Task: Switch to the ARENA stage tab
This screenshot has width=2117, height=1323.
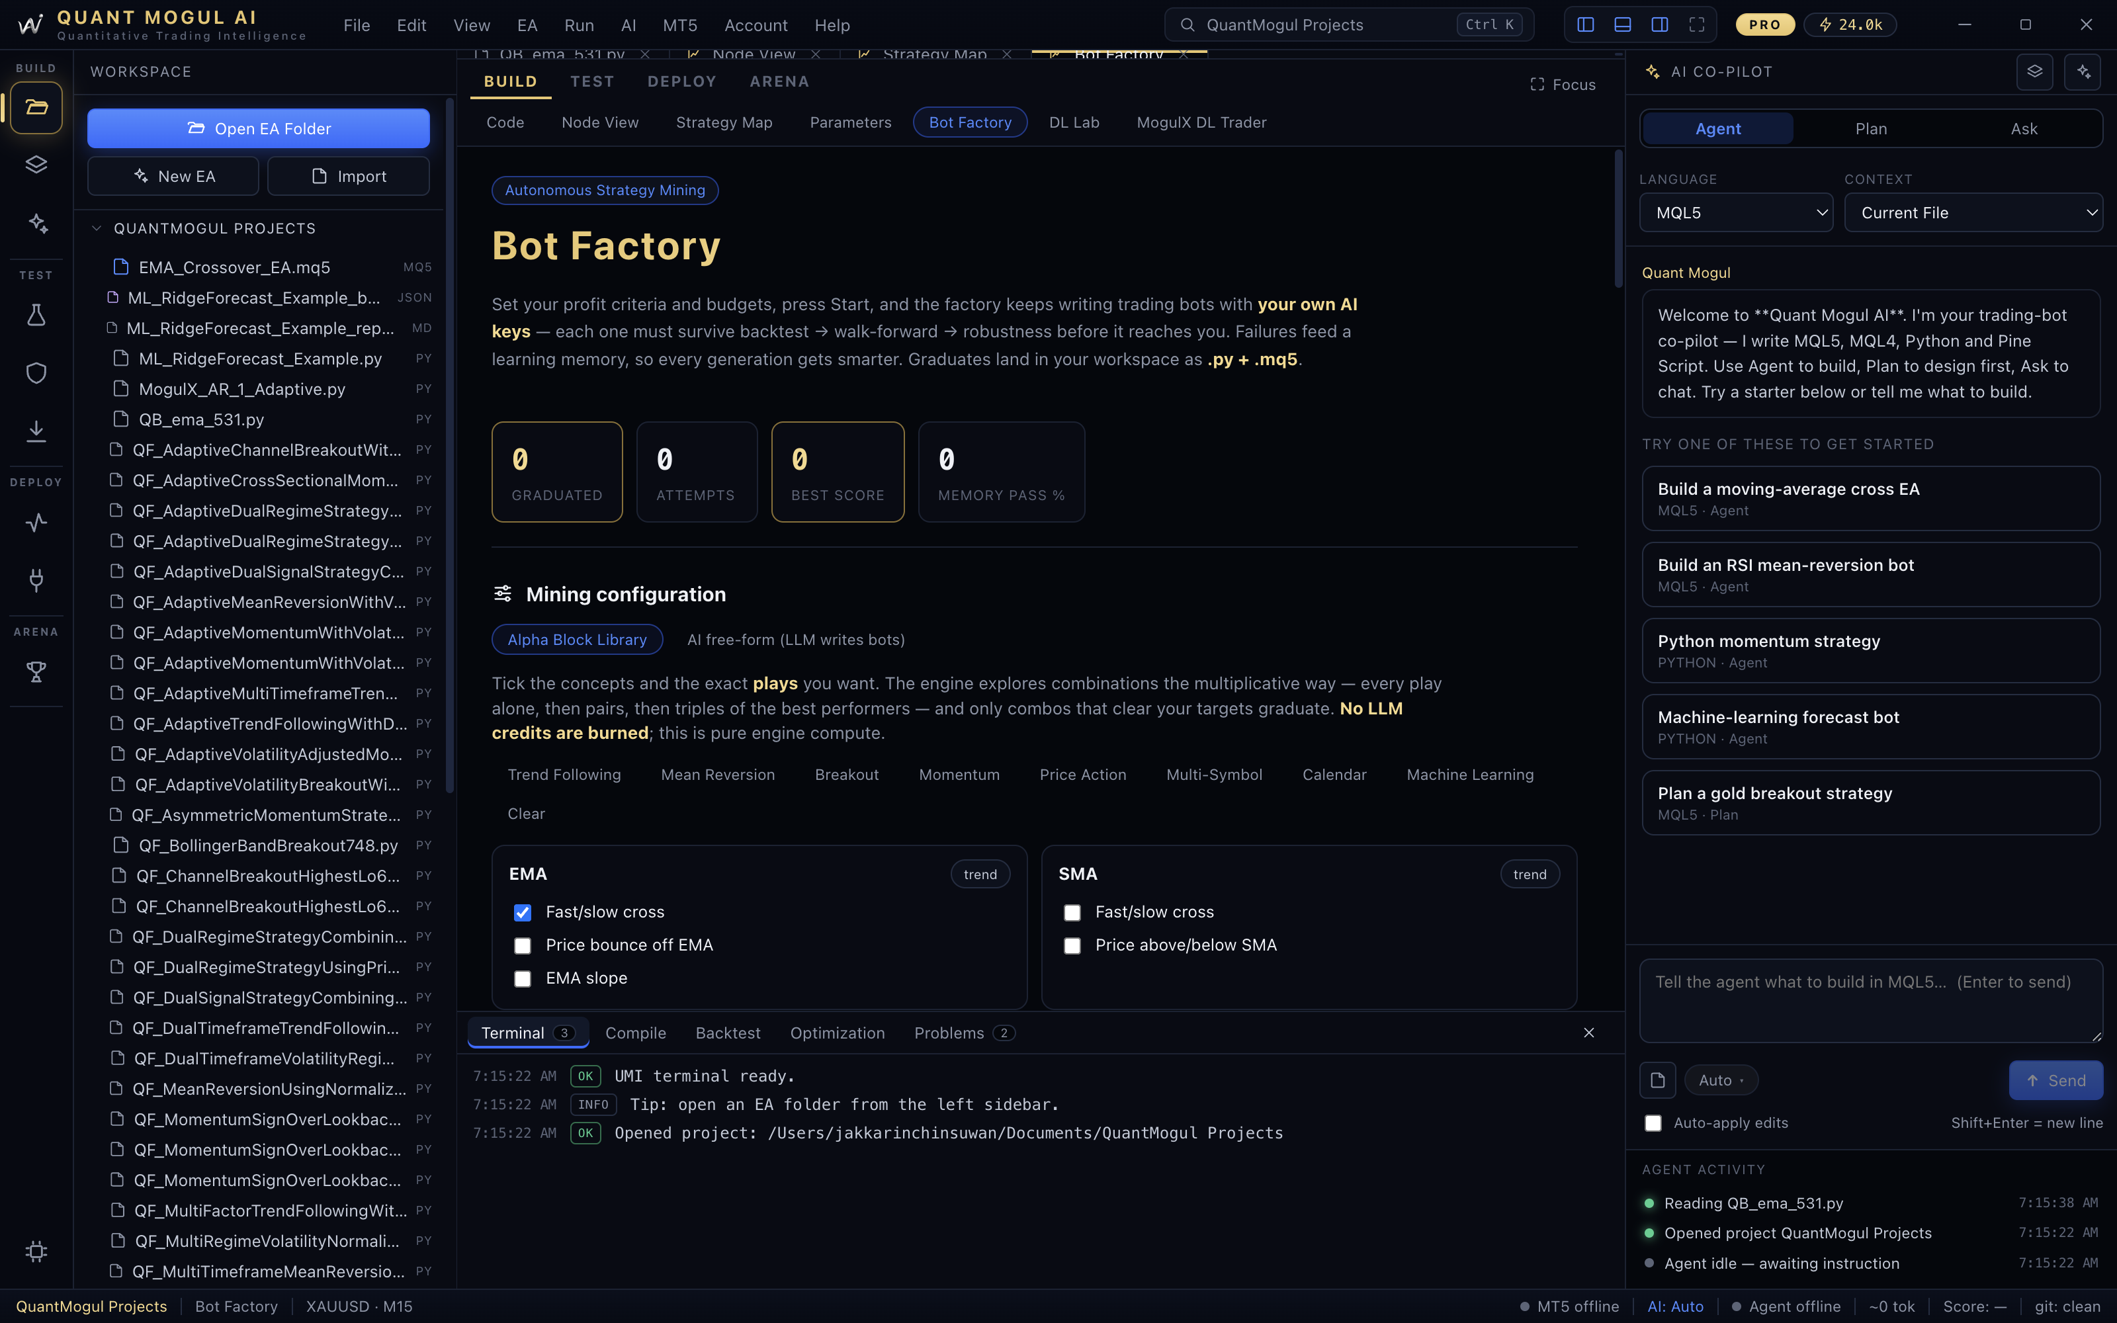Action: pyautogui.click(x=779, y=81)
